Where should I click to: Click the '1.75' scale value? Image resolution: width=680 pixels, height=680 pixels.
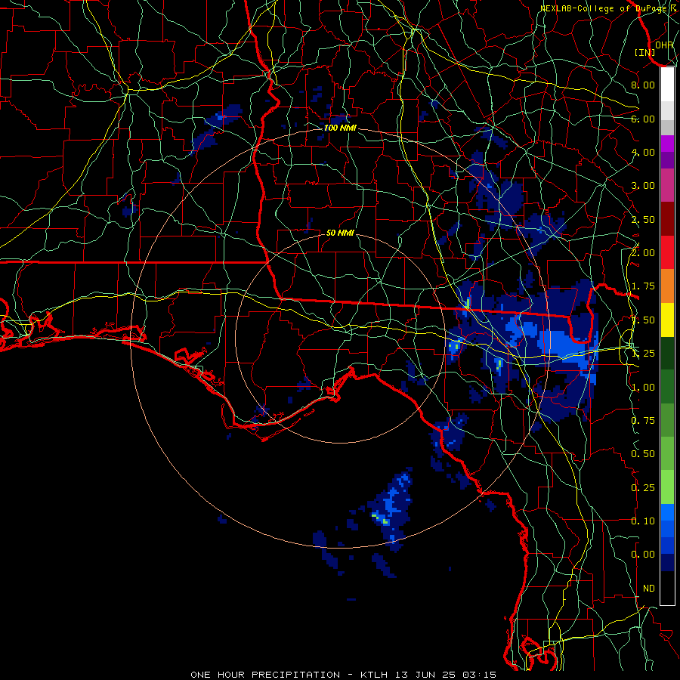643,286
